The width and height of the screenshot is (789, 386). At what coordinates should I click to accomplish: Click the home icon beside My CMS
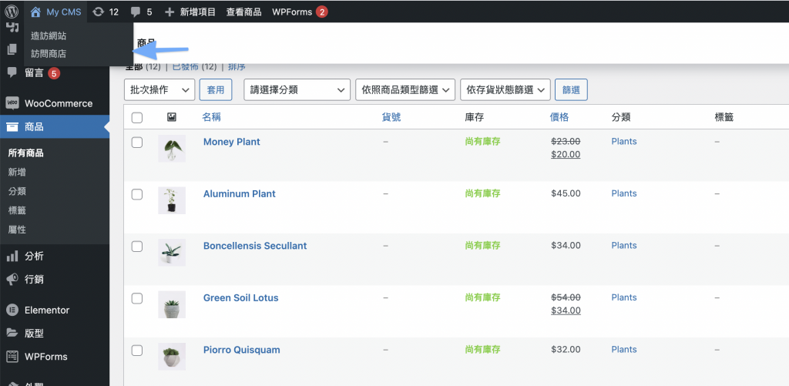pos(35,12)
